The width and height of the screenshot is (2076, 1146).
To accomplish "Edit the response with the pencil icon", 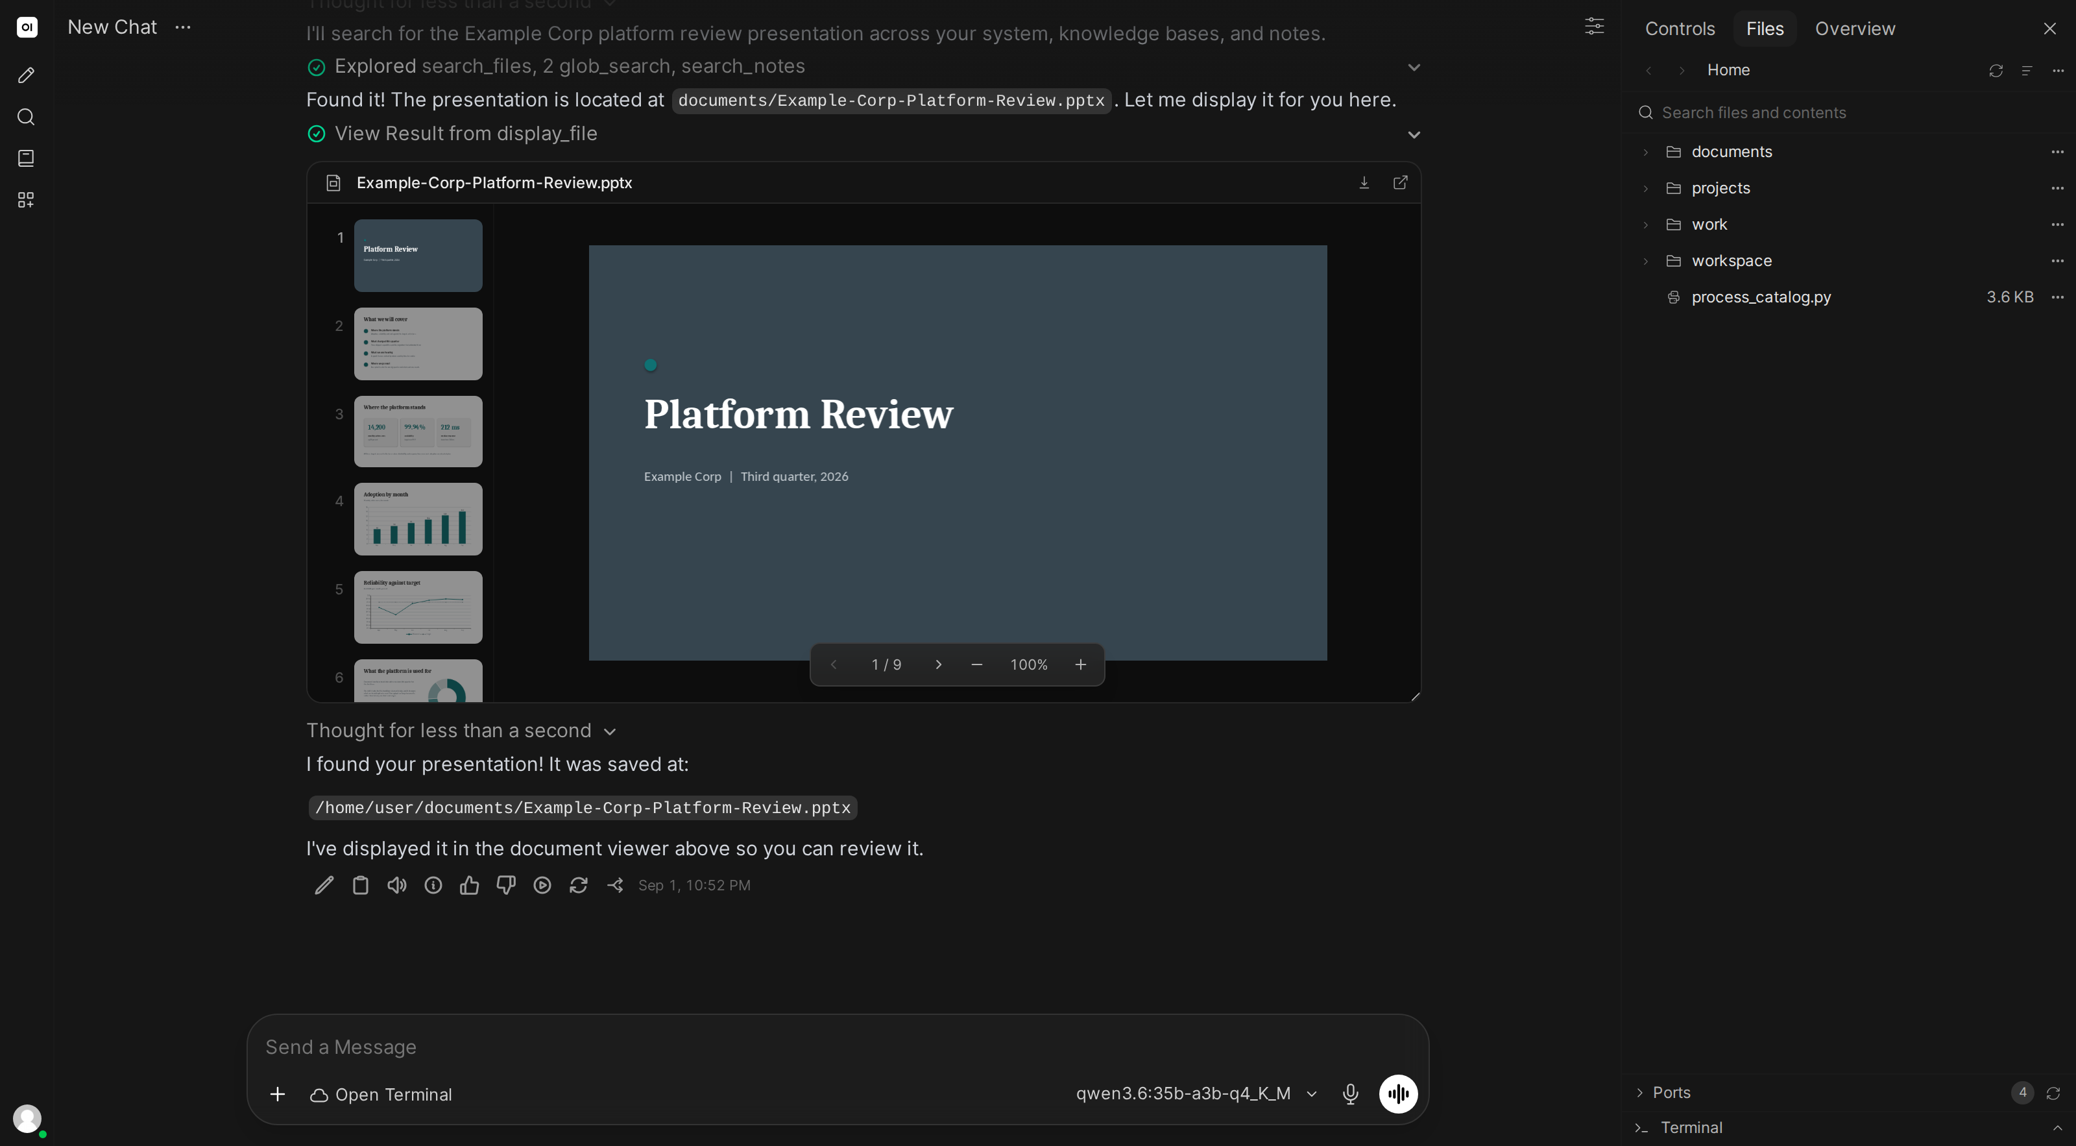I will [x=324, y=886].
